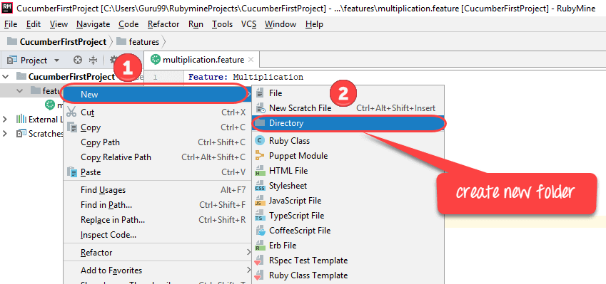
Task: Select Copy Path in context menu
Action: (100, 142)
